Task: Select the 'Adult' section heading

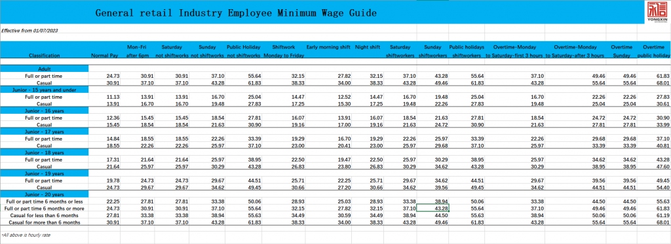Action: pyautogui.click(x=45, y=69)
